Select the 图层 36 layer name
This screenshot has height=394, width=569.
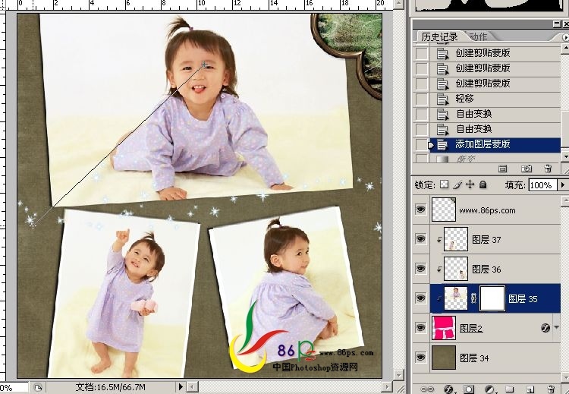click(x=486, y=269)
